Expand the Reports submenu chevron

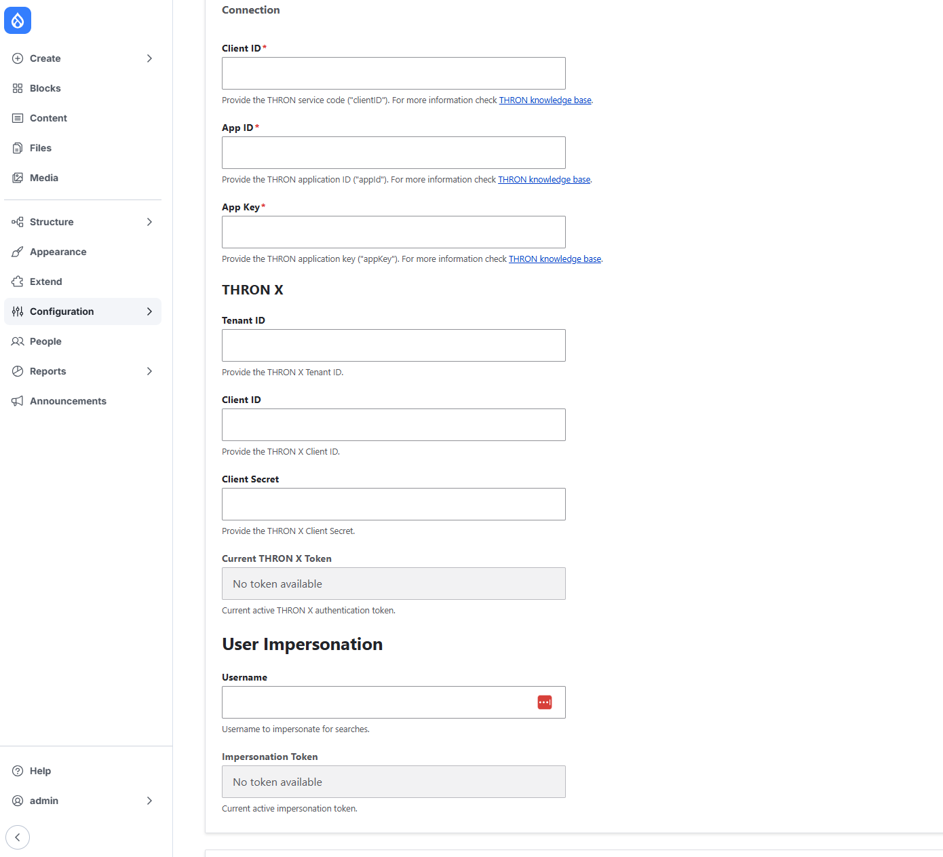coord(149,371)
